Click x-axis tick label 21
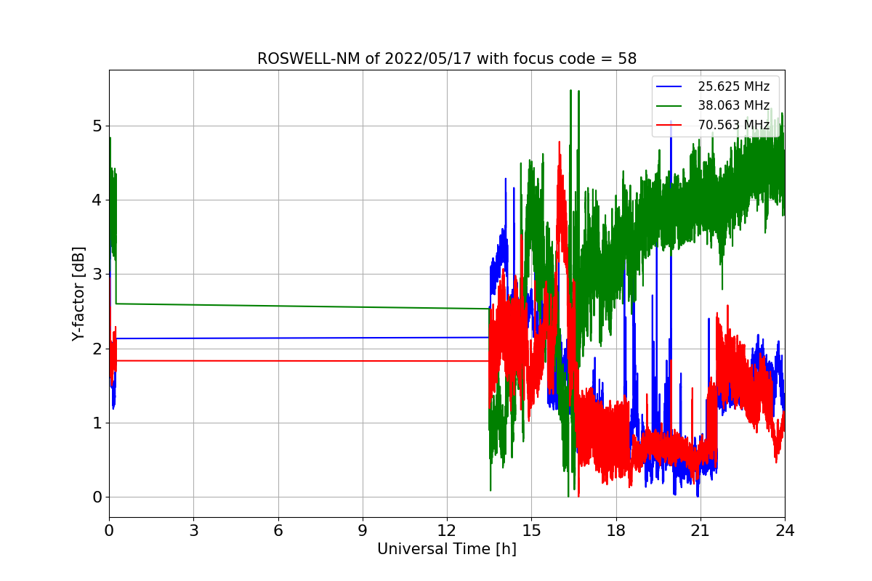The height and width of the screenshot is (581, 872). (700, 530)
